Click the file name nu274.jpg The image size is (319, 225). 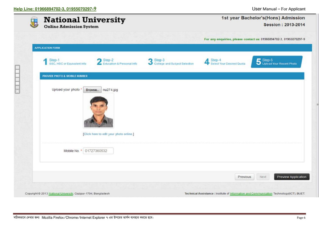pos(110,90)
